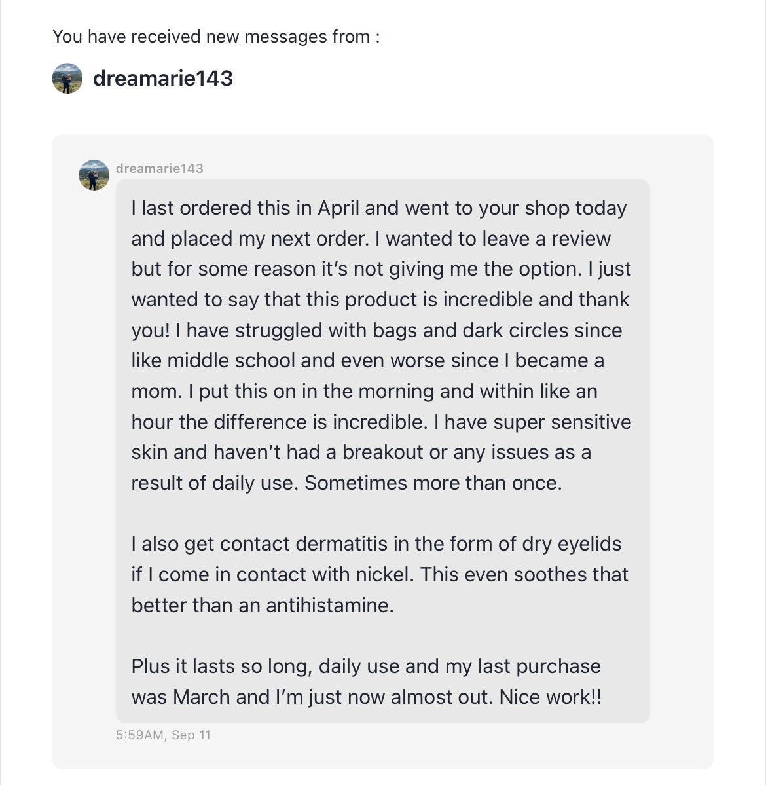Open the bold dreamarie143 sender name
The image size is (766, 785).
163,79
